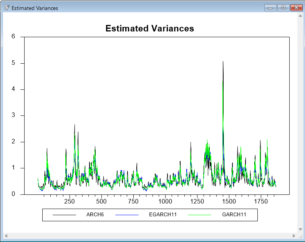The height and width of the screenshot is (242, 305).
Task: Minimize the Estimated Variances window
Action: [270, 8]
